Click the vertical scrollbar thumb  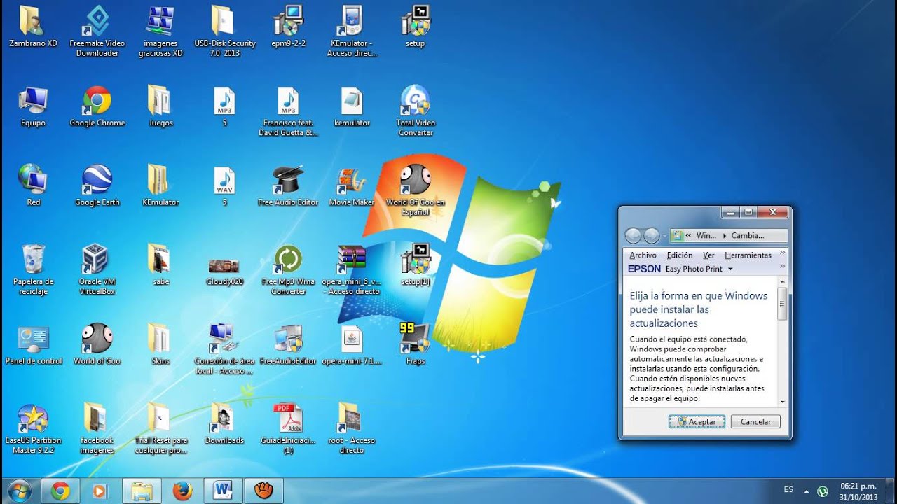783,304
